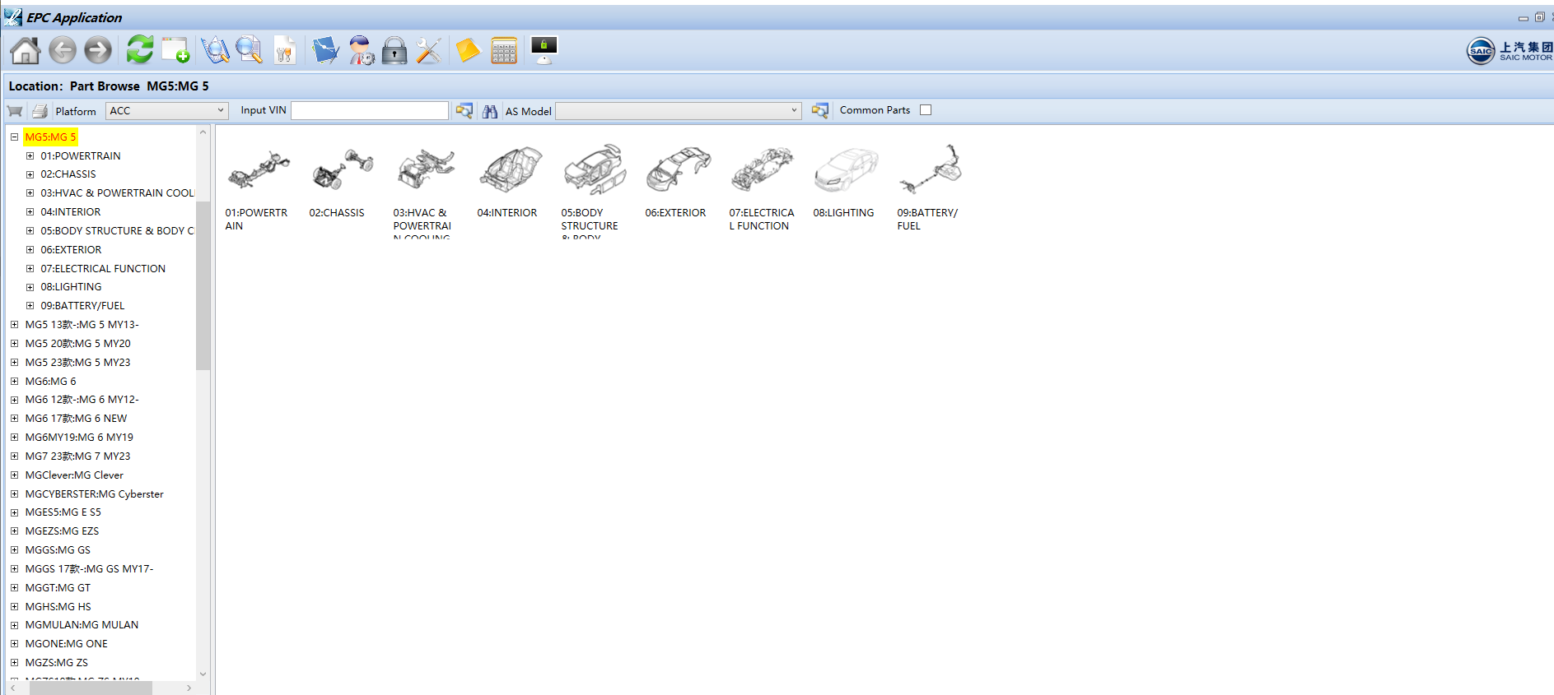Open user settings person-gear icon
1554x695 pixels.
tap(361, 50)
